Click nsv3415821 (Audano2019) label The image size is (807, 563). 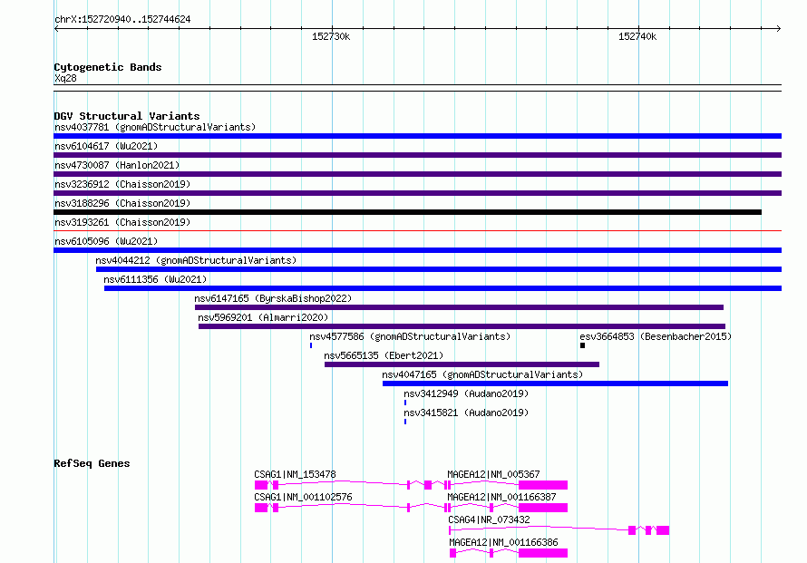466,413
